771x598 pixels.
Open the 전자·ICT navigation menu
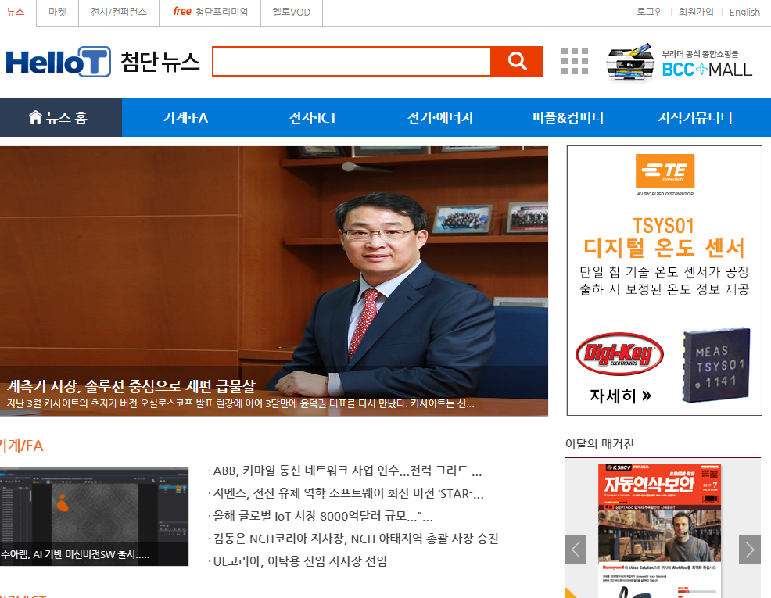(313, 118)
